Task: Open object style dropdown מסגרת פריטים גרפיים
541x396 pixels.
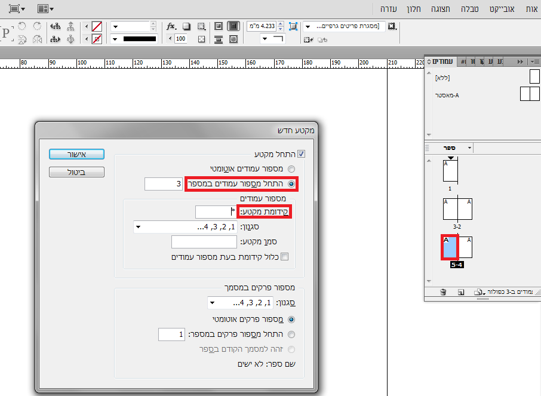Action: pos(343,26)
